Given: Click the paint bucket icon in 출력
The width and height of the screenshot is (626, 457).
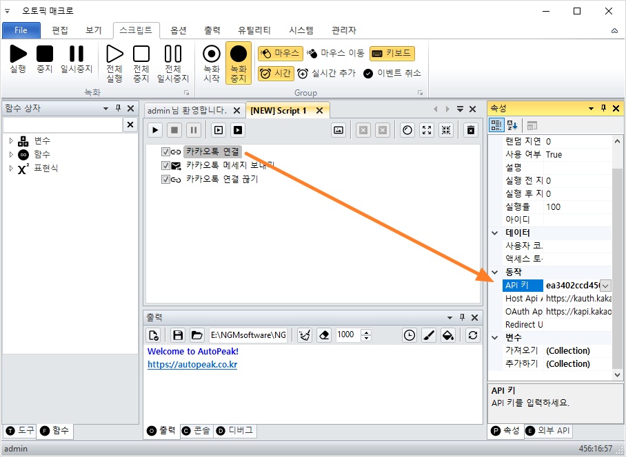Looking at the screenshot, I should (448, 335).
